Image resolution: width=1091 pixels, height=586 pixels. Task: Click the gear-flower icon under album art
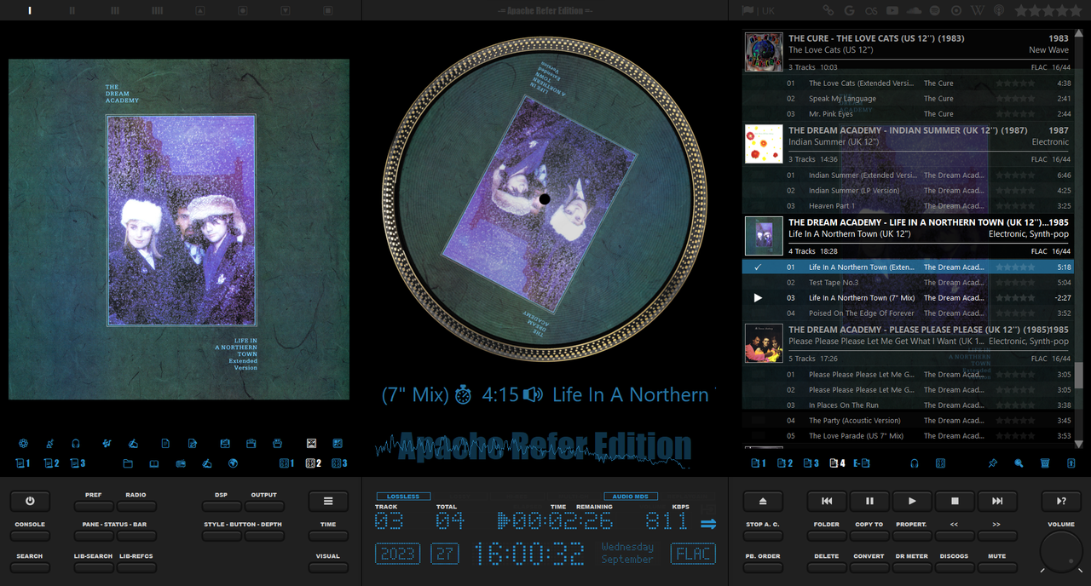pos(23,443)
